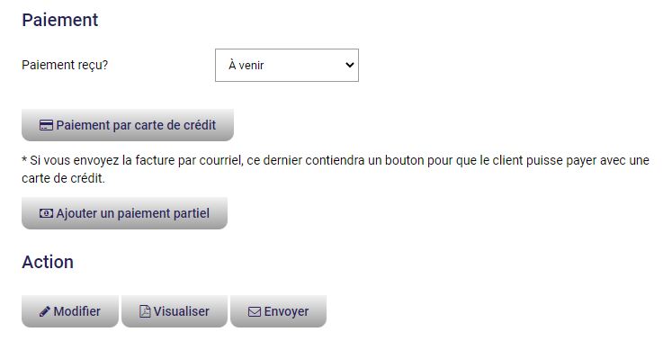
Task: Click the credit card icon
Action: pyautogui.click(x=46, y=125)
